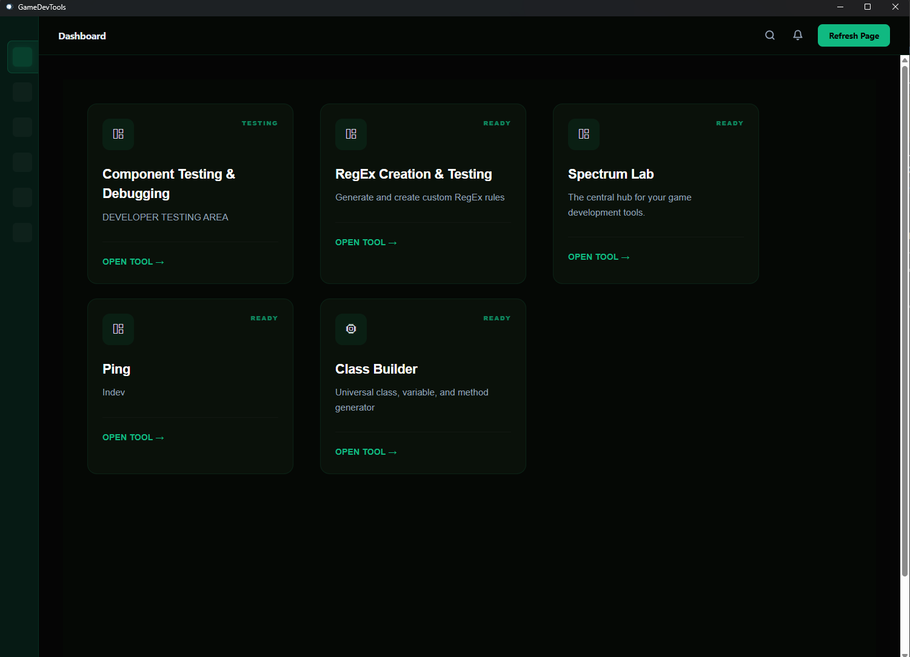This screenshot has height=657, width=910.
Task: Select the Component Testing & Debugging title
Action: click(x=169, y=183)
